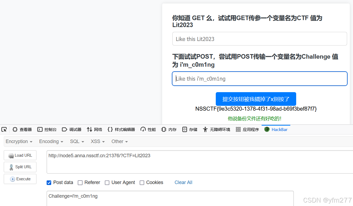353x206 pixels.
Task: Click the Load URL button
Action: [20, 155]
